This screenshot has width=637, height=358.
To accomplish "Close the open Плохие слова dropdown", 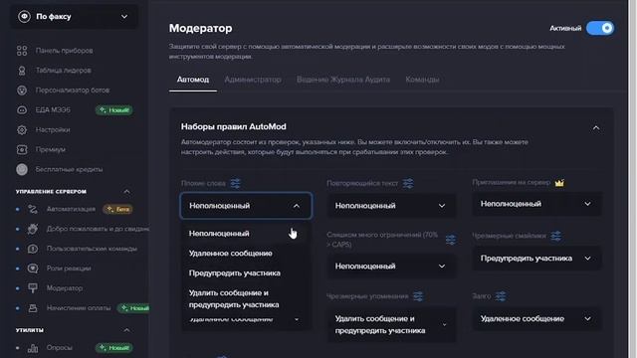I will (246, 206).
